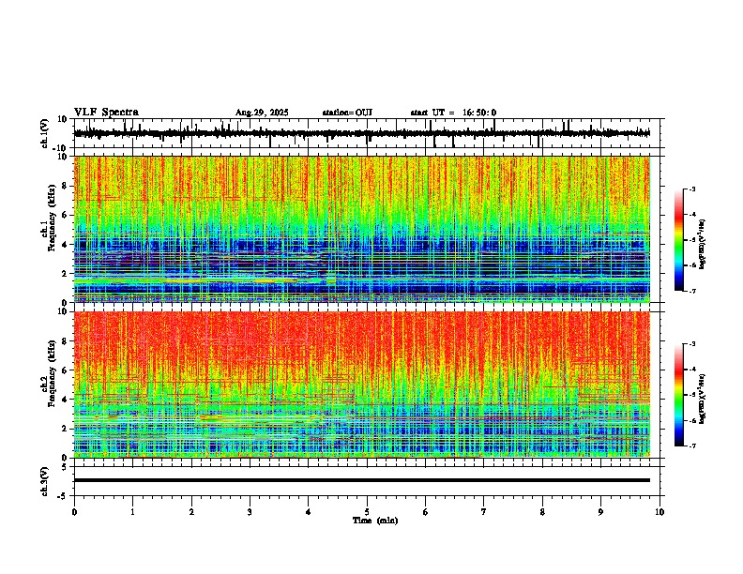Screen dimensions: 743x574
Task: Click time axis tick label "6"
Action: pos(426,512)
